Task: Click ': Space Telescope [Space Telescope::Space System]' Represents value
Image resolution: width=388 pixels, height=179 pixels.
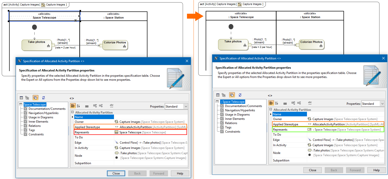Action: click(x=344, y=130)
